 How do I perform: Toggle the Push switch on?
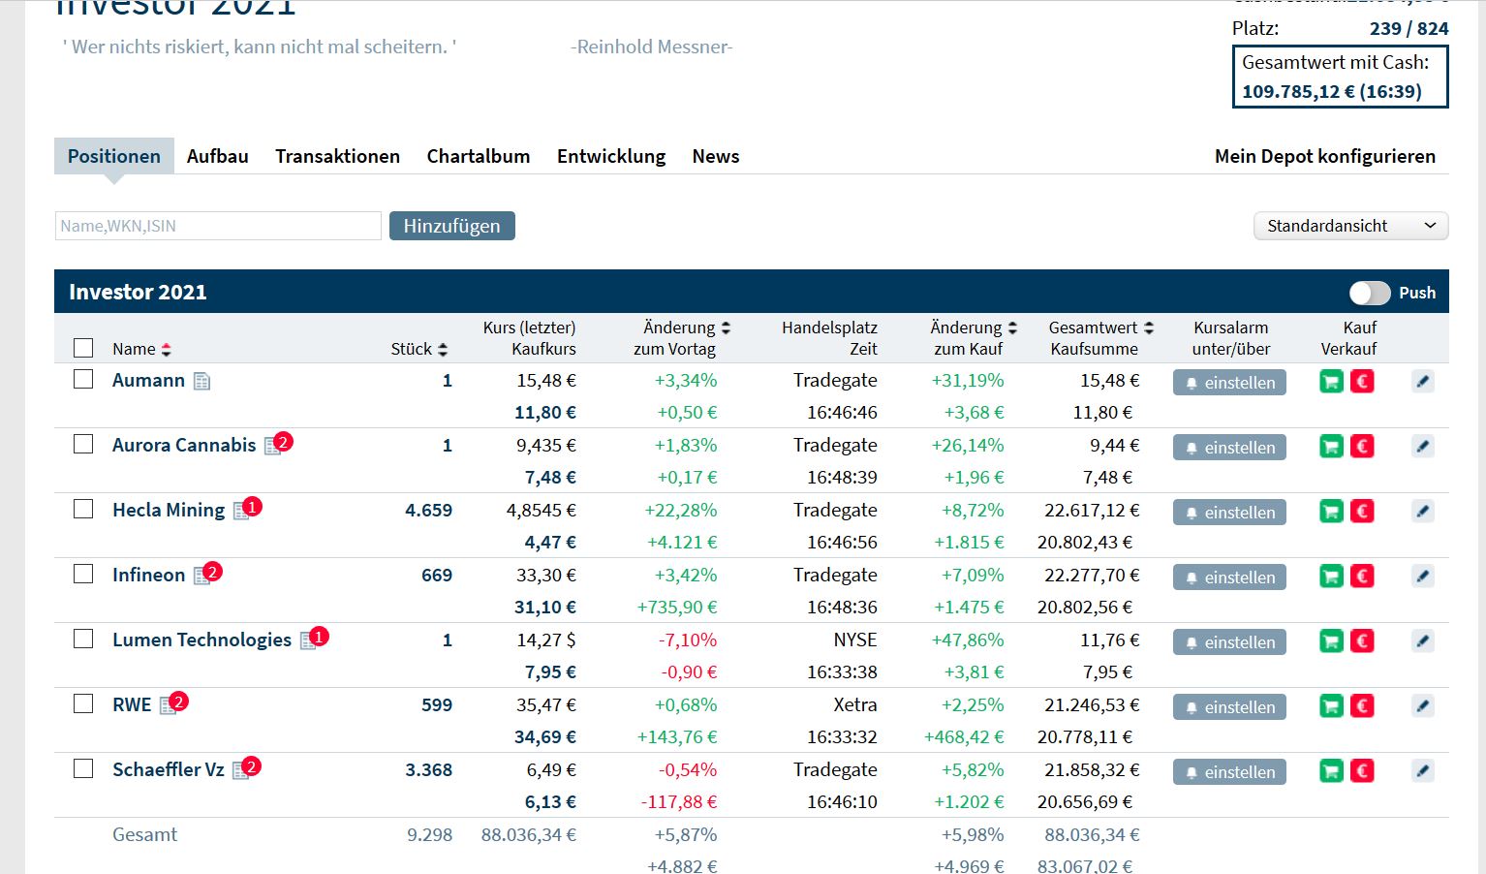1369,293
